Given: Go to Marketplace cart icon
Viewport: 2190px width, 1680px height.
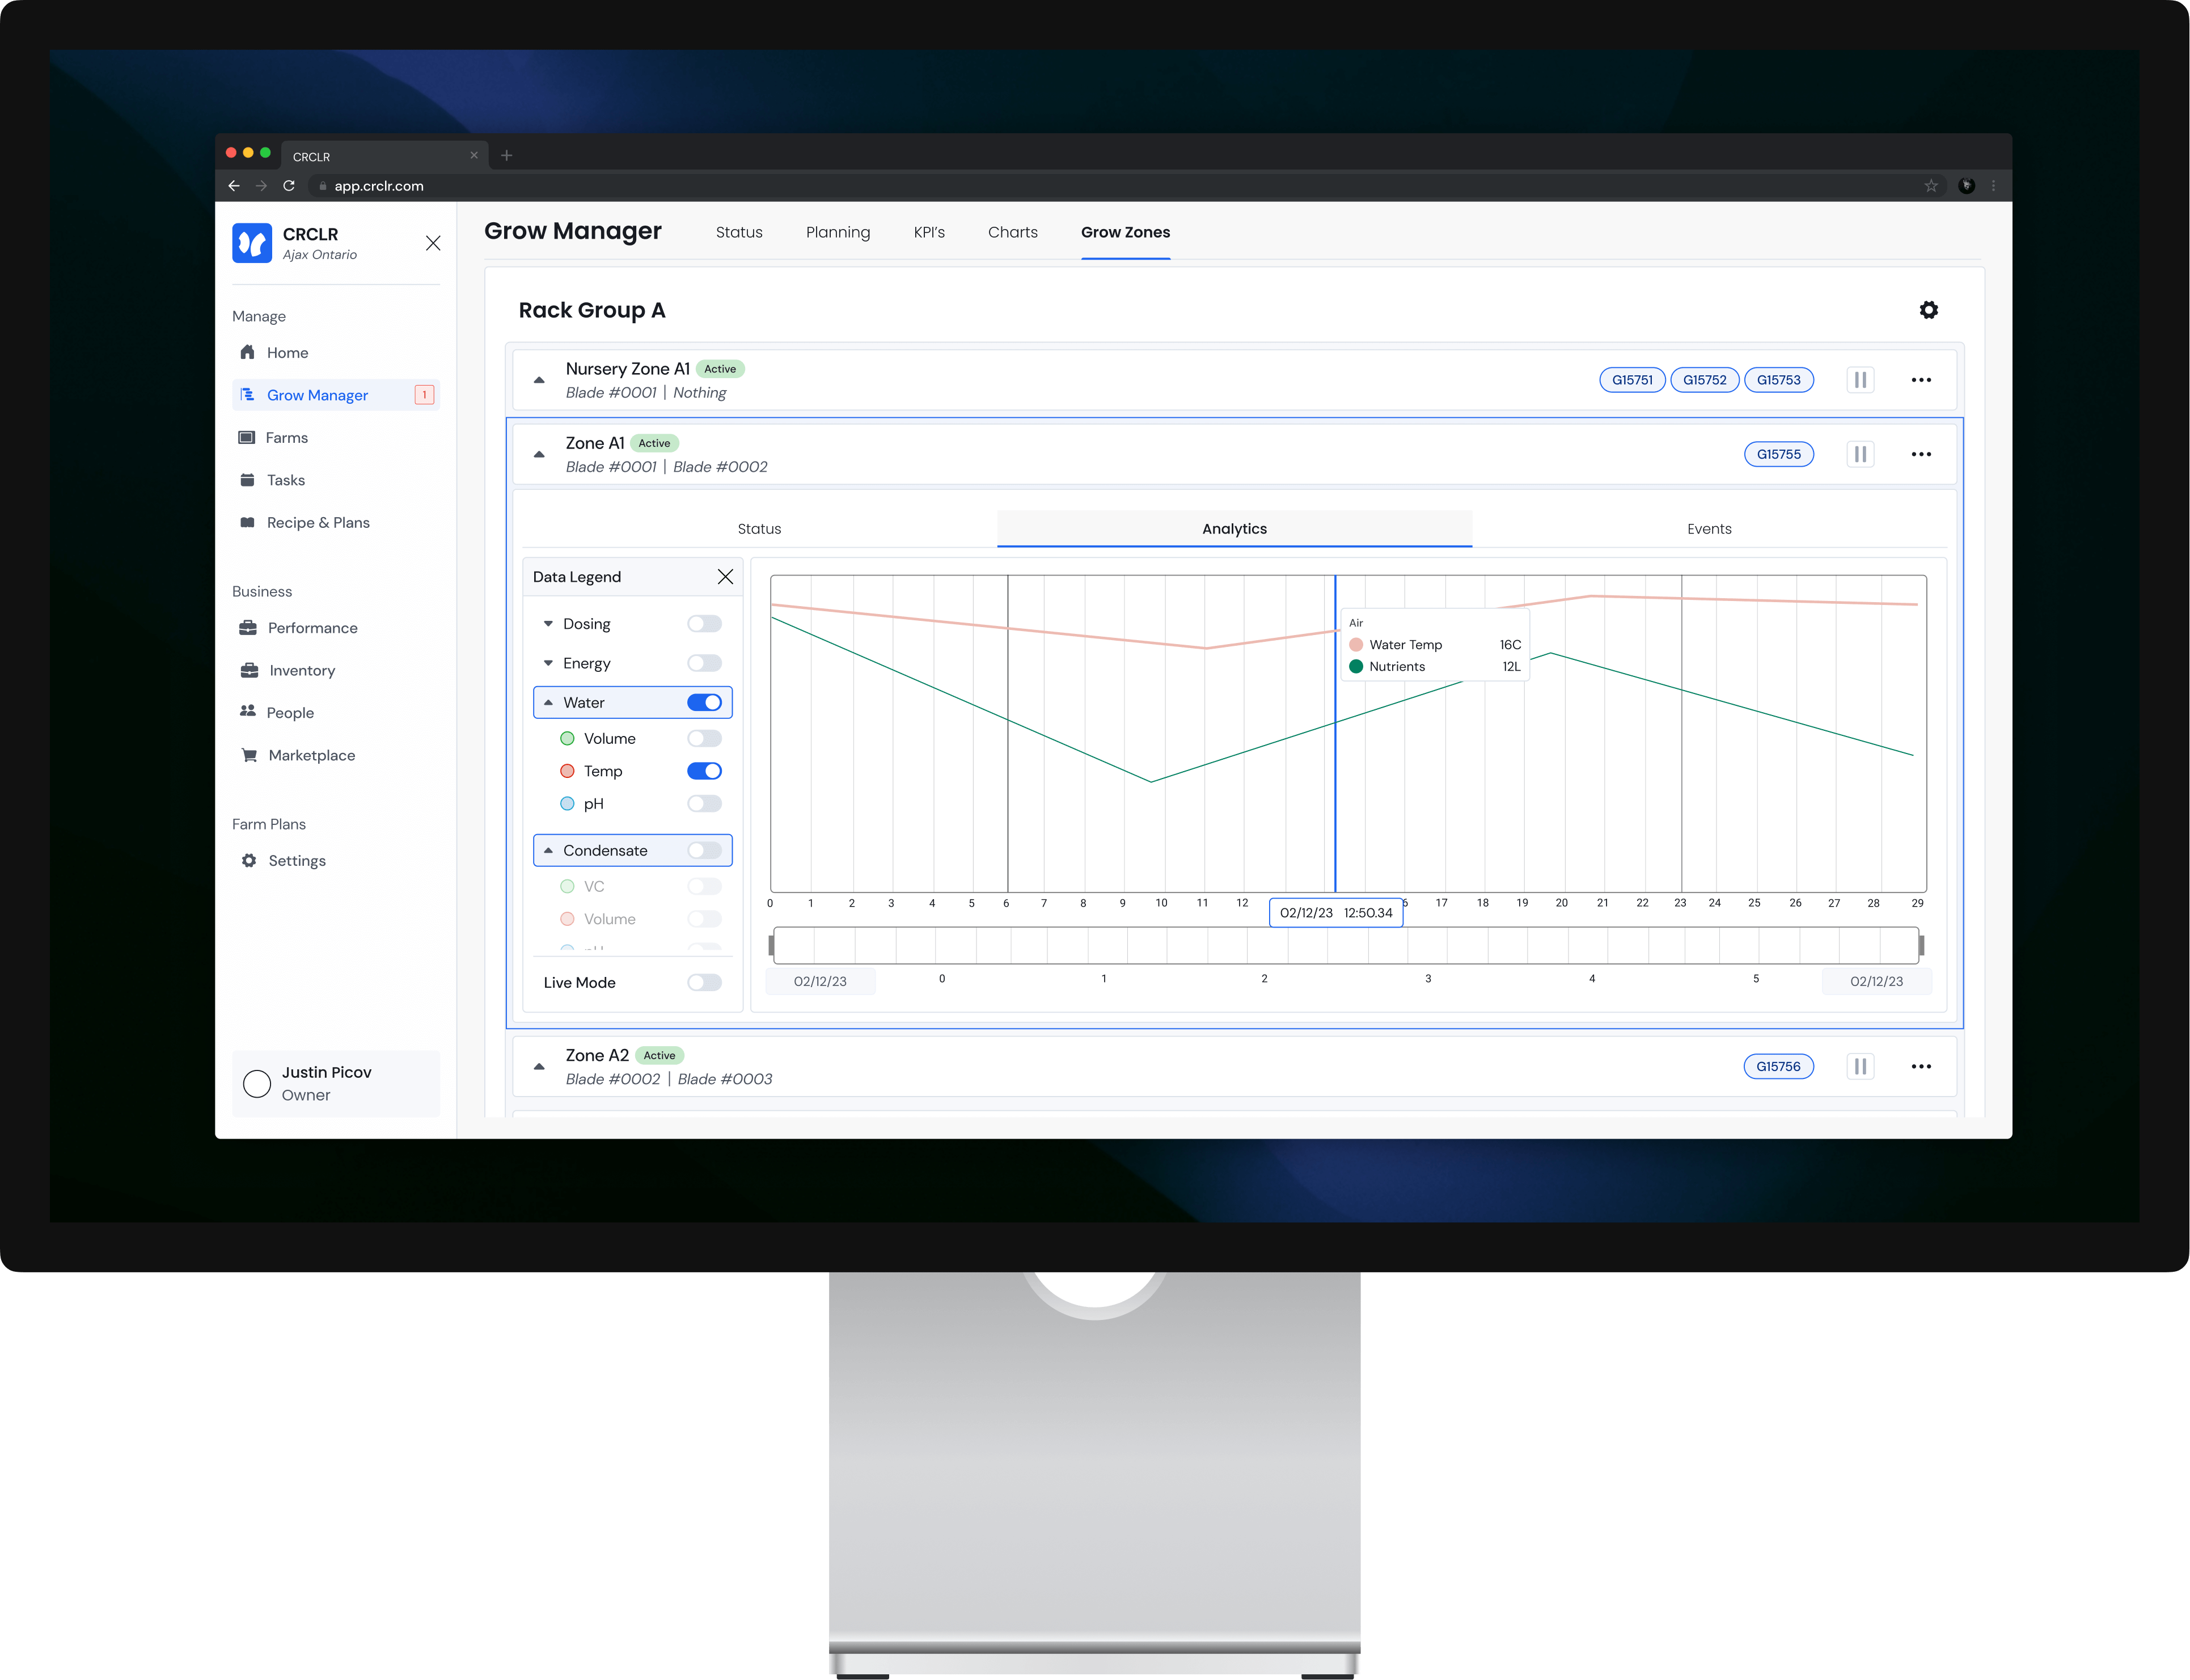Looking at the screenshot, I should click(249, 755).
